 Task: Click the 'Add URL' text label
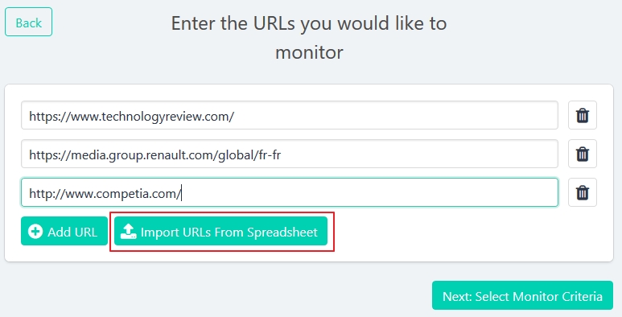72,232
